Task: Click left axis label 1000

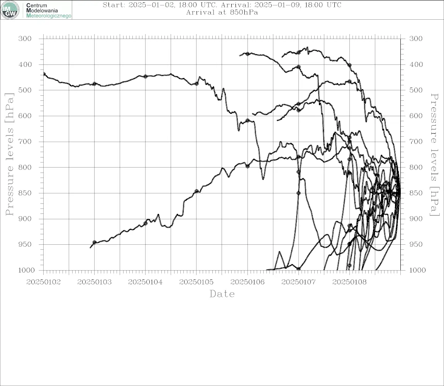Action: click(27, 270)
